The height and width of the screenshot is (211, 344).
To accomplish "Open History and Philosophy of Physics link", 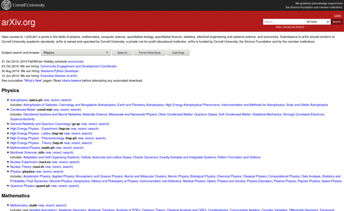I will pyautogui.click(x=115, y=181).
